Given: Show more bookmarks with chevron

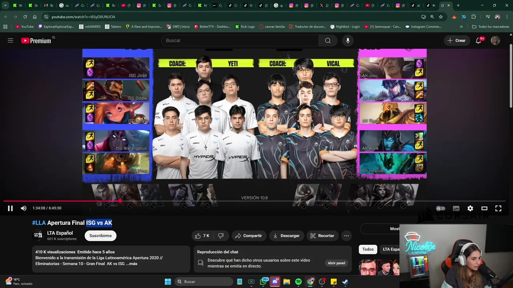Looking at the screenshot, I should coord(461,26).
